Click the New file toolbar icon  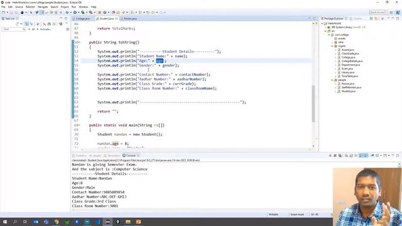coord(4,13)
